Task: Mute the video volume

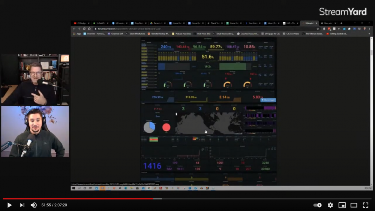Action: coord(34,205)
